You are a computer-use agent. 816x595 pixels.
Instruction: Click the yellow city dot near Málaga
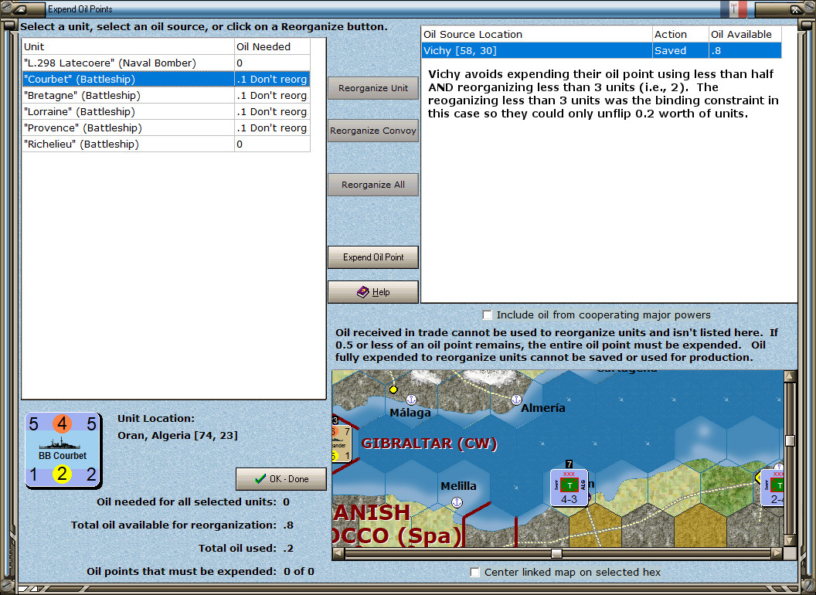pos(393,389)
